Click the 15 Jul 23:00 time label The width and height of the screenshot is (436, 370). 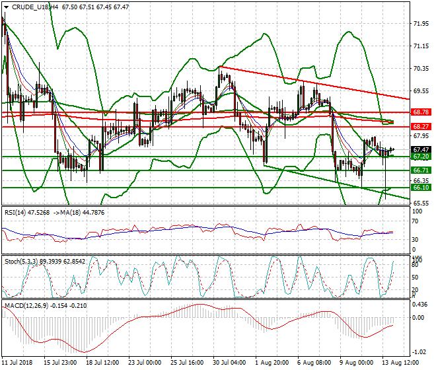tap(60, 363)
